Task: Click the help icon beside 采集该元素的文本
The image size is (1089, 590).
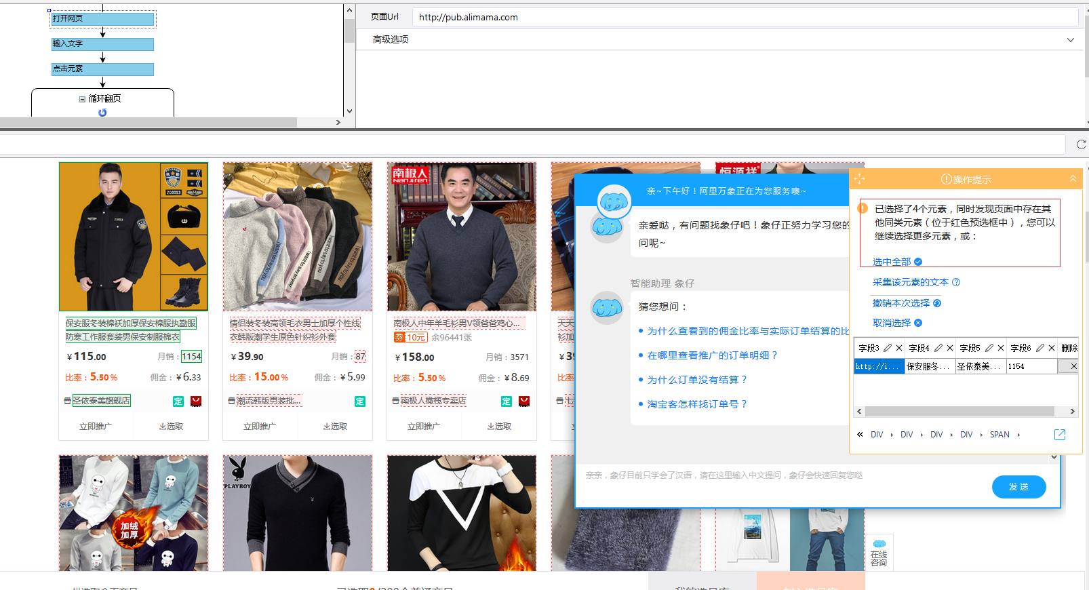Action: pyautogui.click(x=956, y=282)
